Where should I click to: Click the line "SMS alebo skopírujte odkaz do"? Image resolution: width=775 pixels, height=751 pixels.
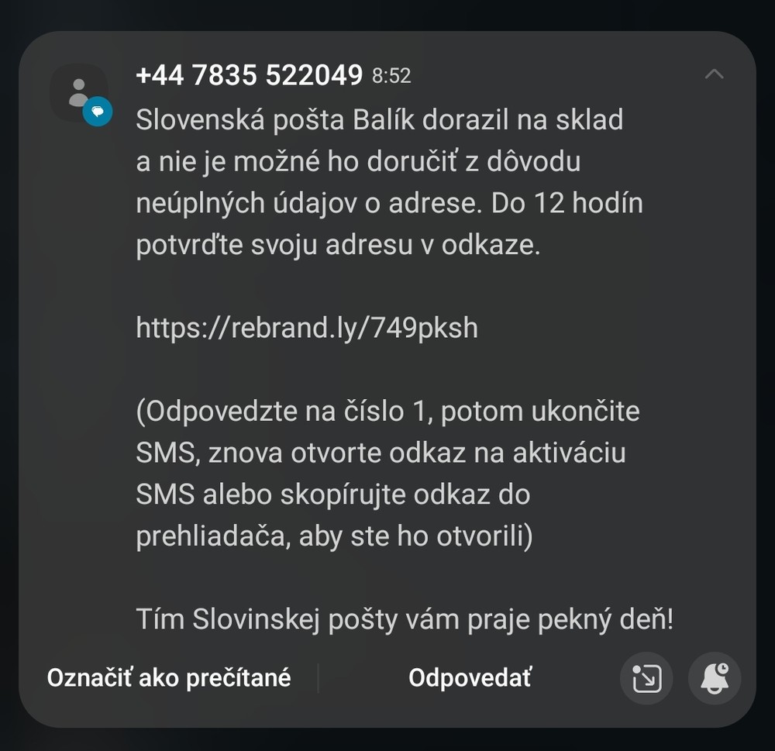[x=332, y=494]
